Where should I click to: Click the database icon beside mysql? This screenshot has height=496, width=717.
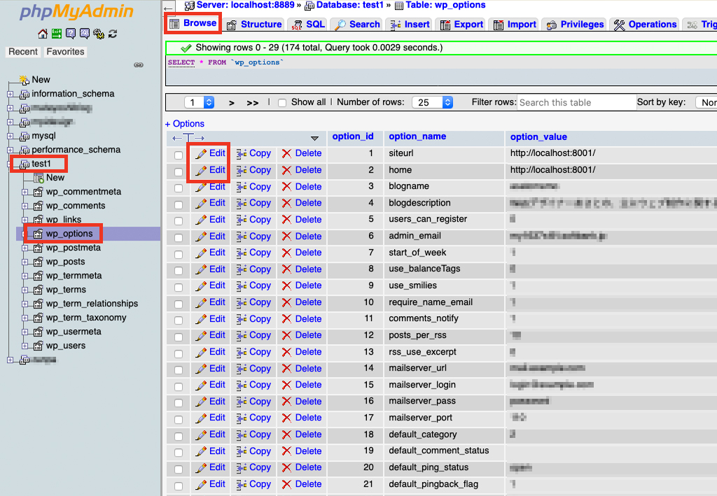(x=25, y=136)
